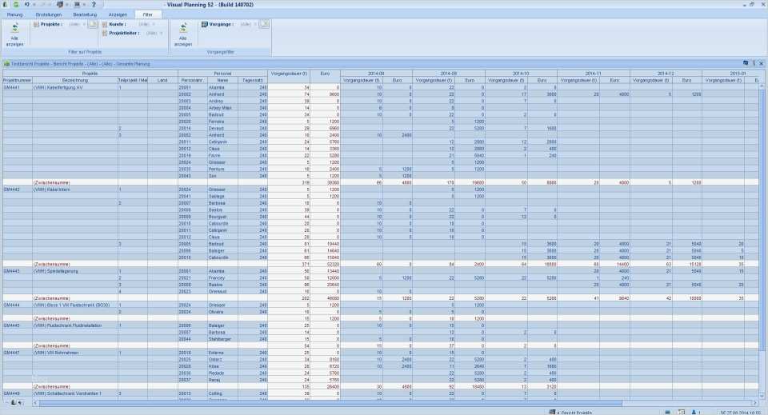Click the vertical scrollbar up arrow
Viewport: 768px width, 415px height.
click(762, 86)
